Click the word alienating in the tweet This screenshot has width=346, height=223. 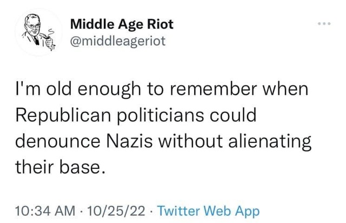click(270, 142)
